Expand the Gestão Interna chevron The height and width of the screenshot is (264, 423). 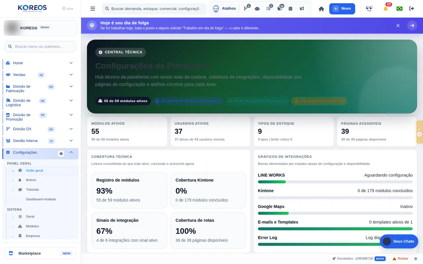tap(71, 141)
